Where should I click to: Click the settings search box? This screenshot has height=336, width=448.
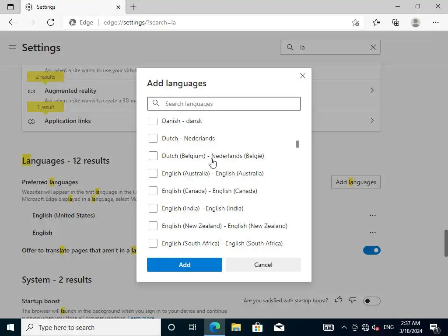click(330, 47)
